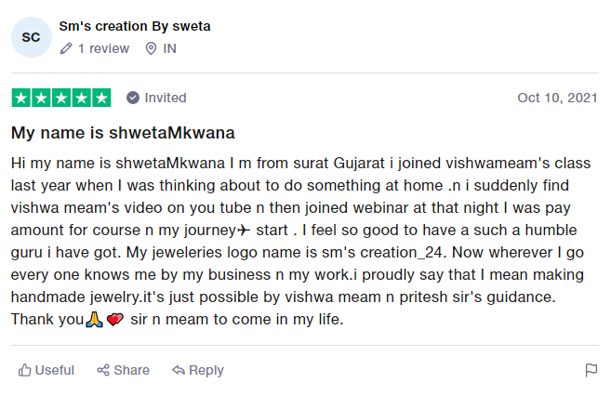Screen dimensions: 611x396
Task: Open the review titled "My name is shwetaMkwana"
Action: click(x=123, y=132)
